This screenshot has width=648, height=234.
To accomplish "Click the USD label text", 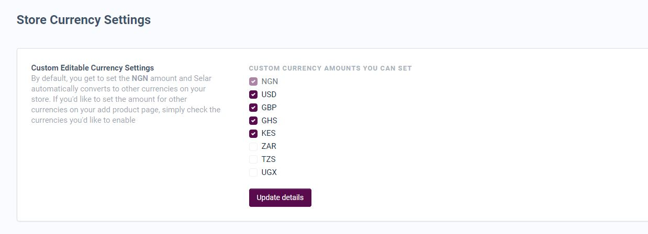I will coord(269,95).
